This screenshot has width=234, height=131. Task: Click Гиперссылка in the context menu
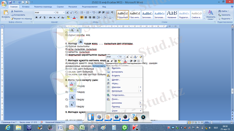pos(118,95)
